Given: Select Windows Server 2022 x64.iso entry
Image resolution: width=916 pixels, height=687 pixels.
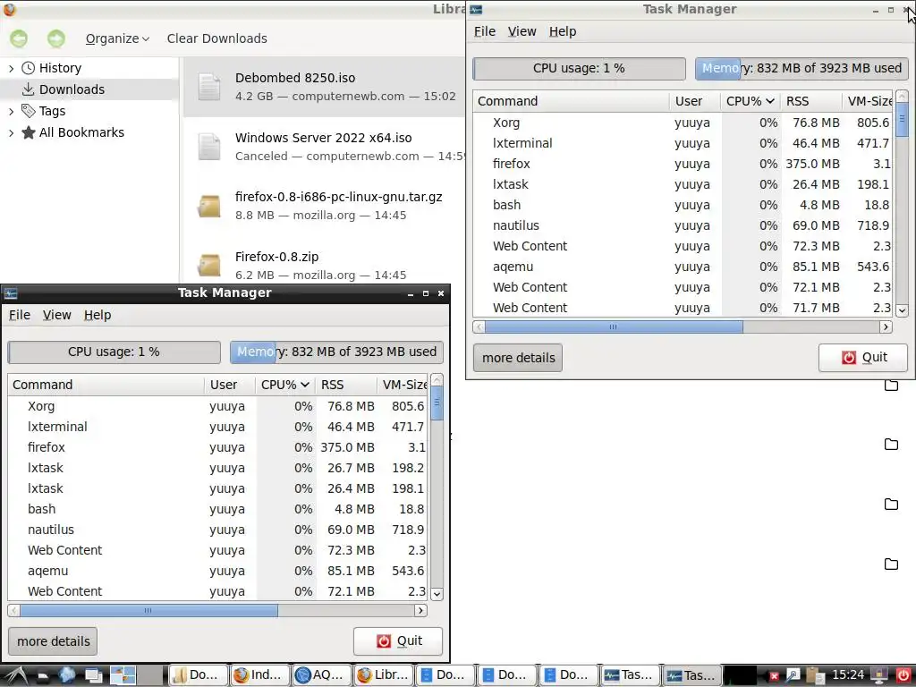Looking at the screenshot, I should click(324, 147).
